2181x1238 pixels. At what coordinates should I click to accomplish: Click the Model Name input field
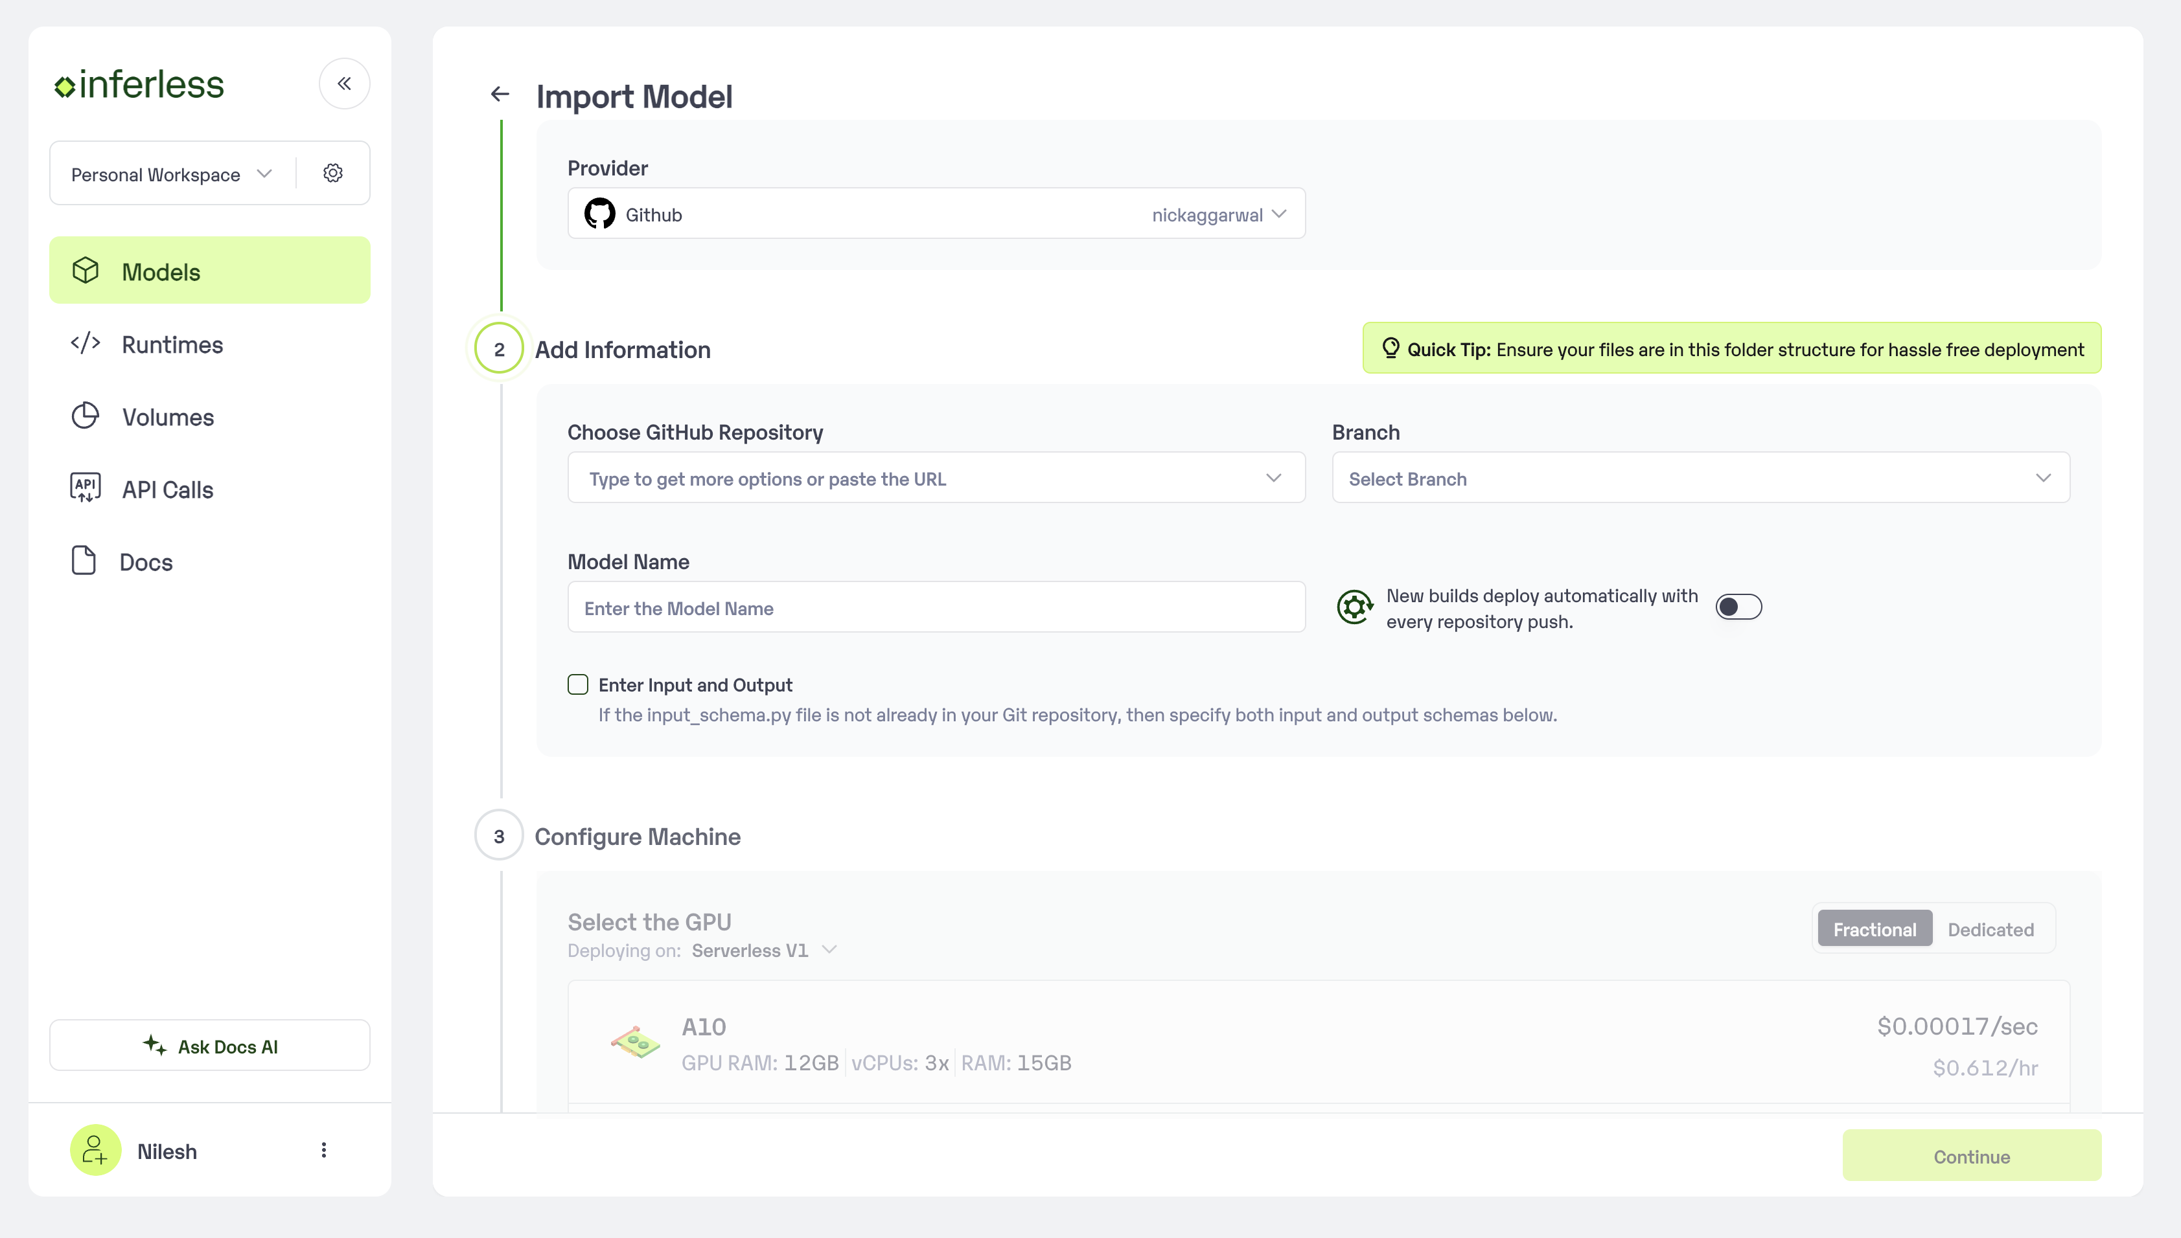tap(936, 608)
